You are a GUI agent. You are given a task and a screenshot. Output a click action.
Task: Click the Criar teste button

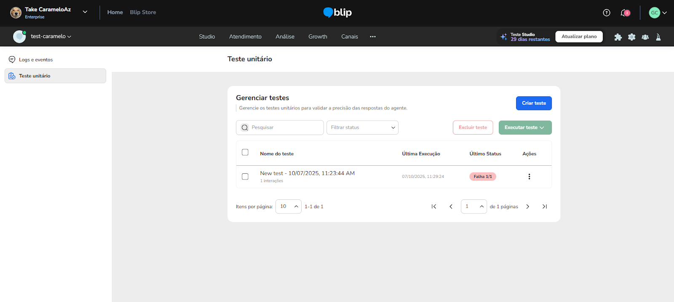pyautogui.click(x=534, y=103)
